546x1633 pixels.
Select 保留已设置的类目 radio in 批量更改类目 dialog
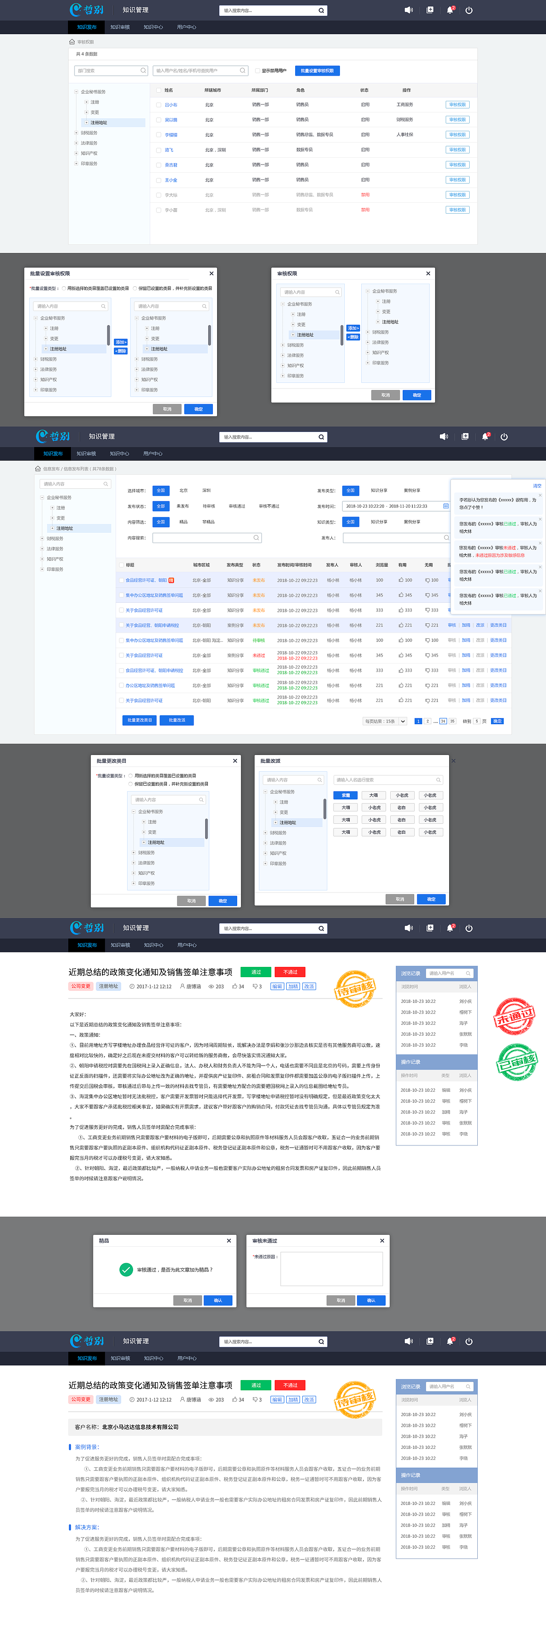131,784
